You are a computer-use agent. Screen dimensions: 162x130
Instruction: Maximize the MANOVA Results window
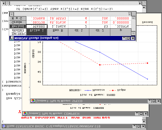tap(128, 38)
